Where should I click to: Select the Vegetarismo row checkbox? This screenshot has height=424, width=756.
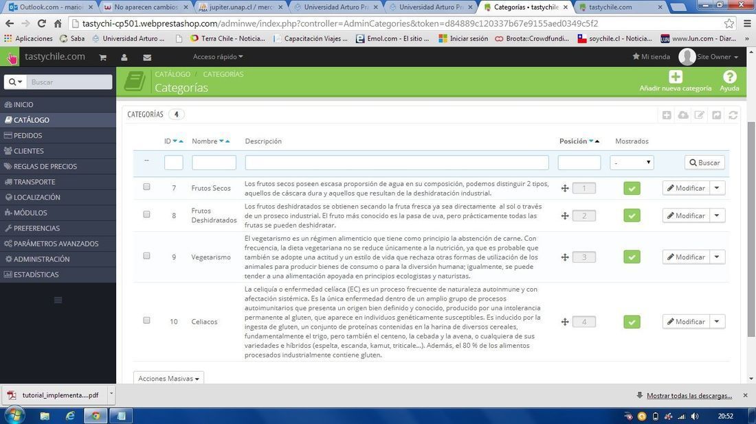pos(146,255)
